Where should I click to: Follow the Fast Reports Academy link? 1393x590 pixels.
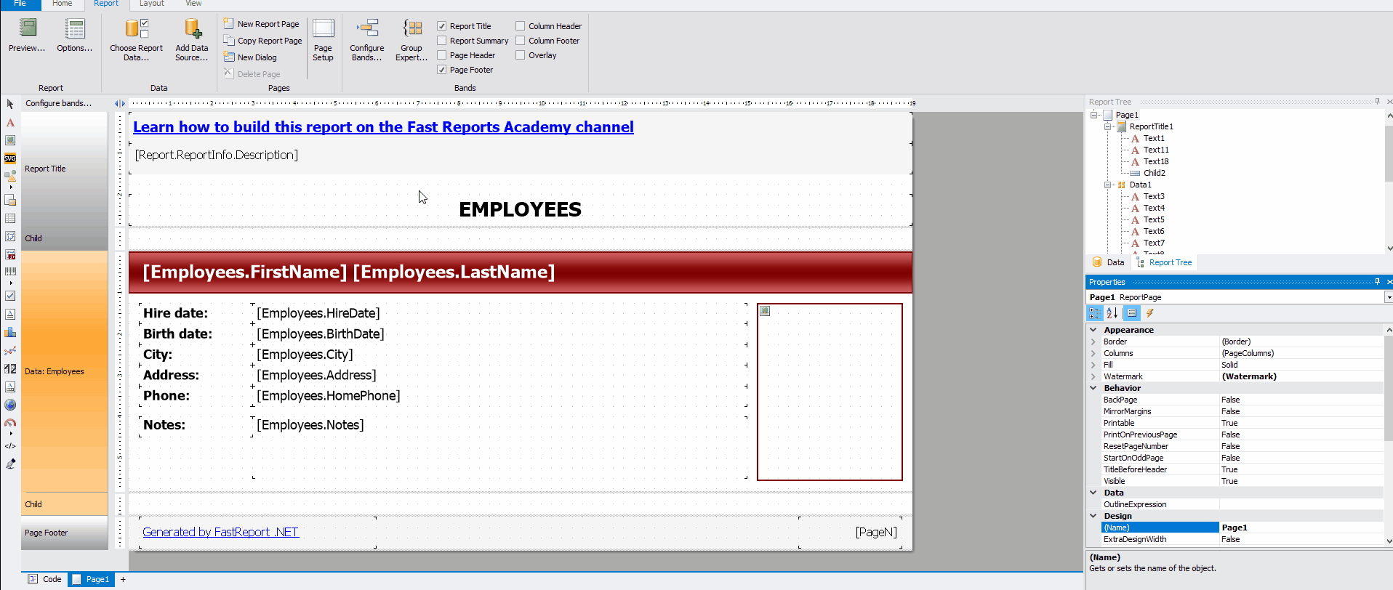coord(383,127)
